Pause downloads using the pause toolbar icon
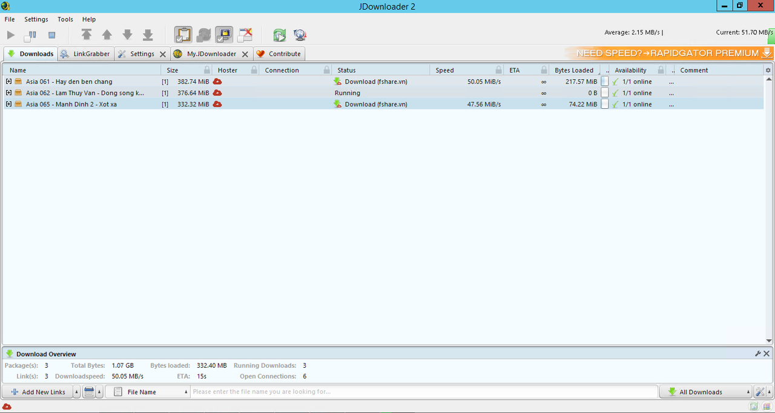Image resolution: width=775 pixels, height=413 pixels. pos(30,35)
